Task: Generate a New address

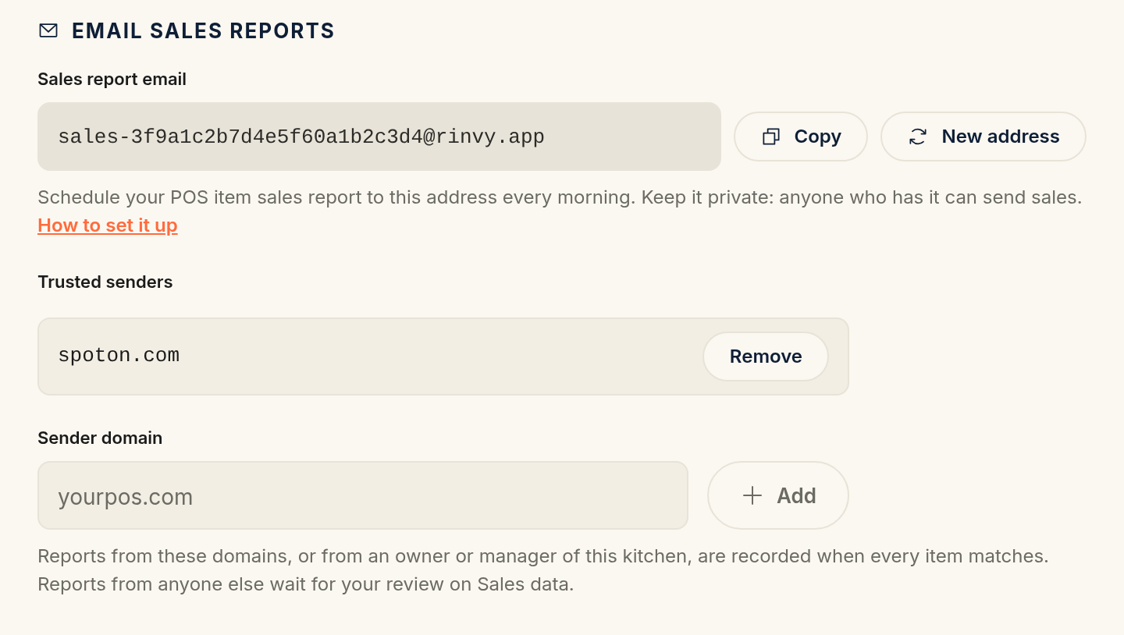Action: [983, 137]
